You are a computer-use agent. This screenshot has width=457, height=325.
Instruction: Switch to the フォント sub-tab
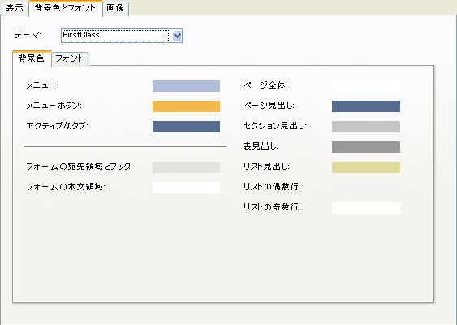[70, 59]
